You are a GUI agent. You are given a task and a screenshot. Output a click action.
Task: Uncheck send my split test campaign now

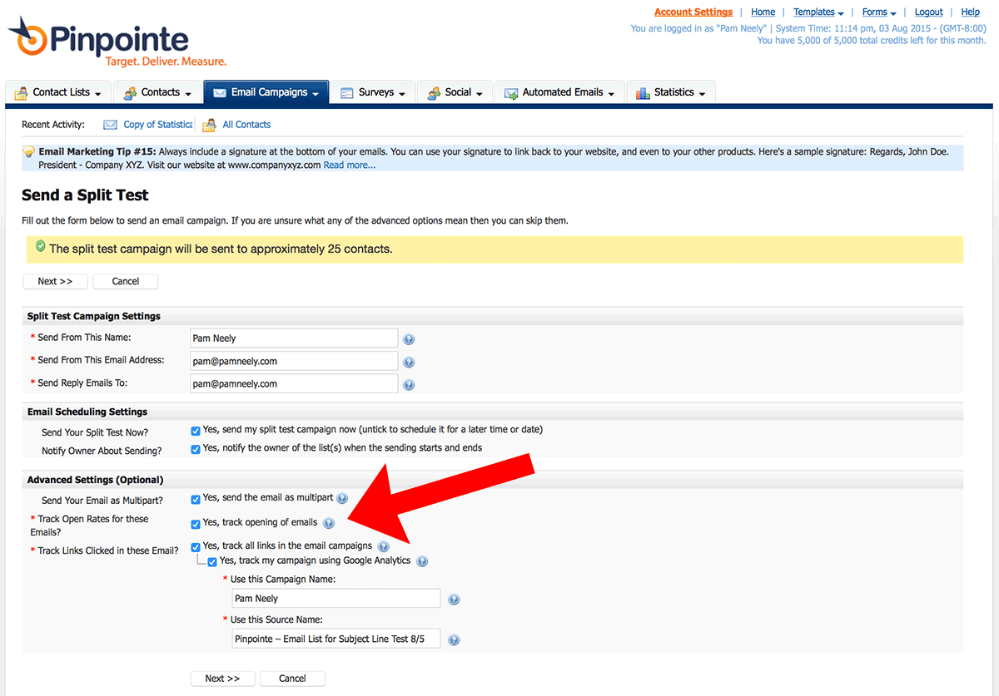tap(196, 431)
